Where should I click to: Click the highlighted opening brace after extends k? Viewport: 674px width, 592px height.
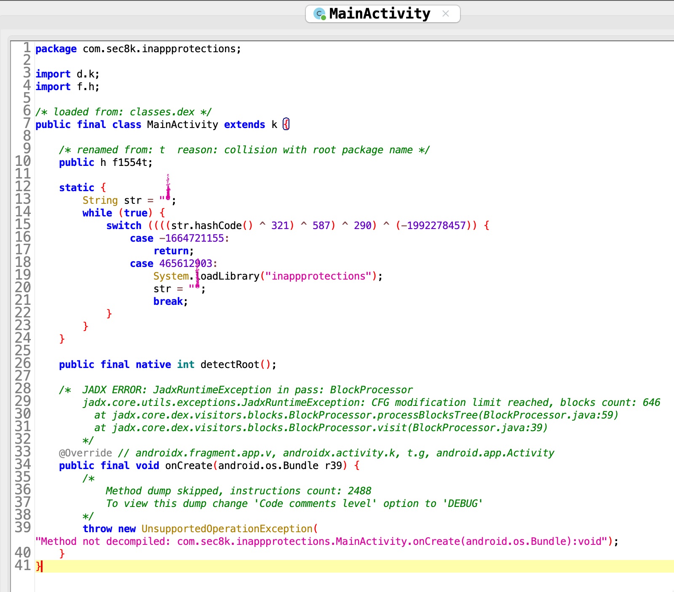[x=286, y=125]
